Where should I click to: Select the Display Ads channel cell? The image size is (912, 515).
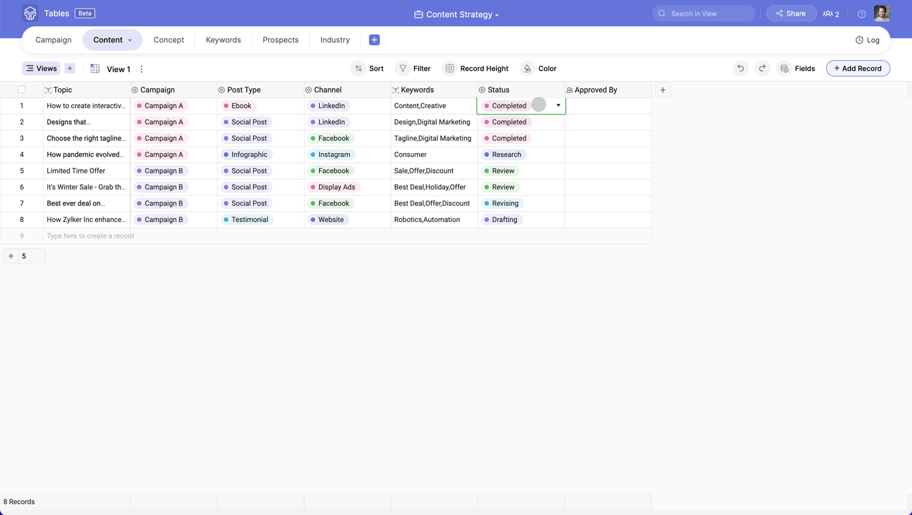[x=347, y=187]
